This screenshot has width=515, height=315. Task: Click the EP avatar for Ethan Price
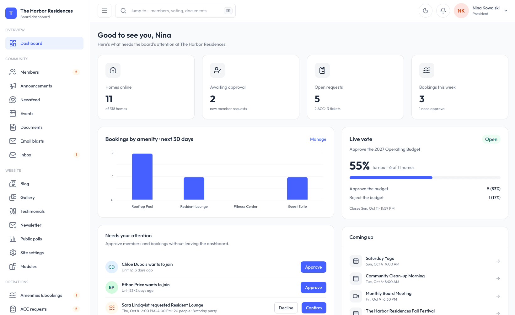[x=112, y=287]
